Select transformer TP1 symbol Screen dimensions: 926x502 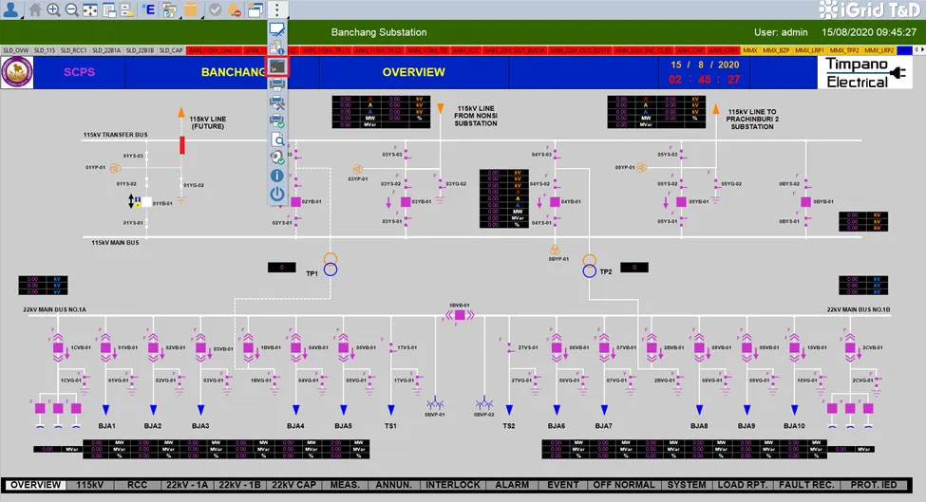point(331,264)
